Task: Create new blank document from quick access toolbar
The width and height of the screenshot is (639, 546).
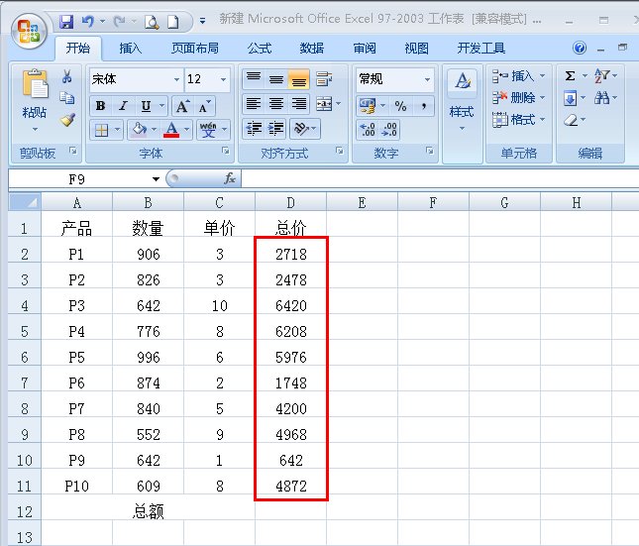Action: click(173, 22)
